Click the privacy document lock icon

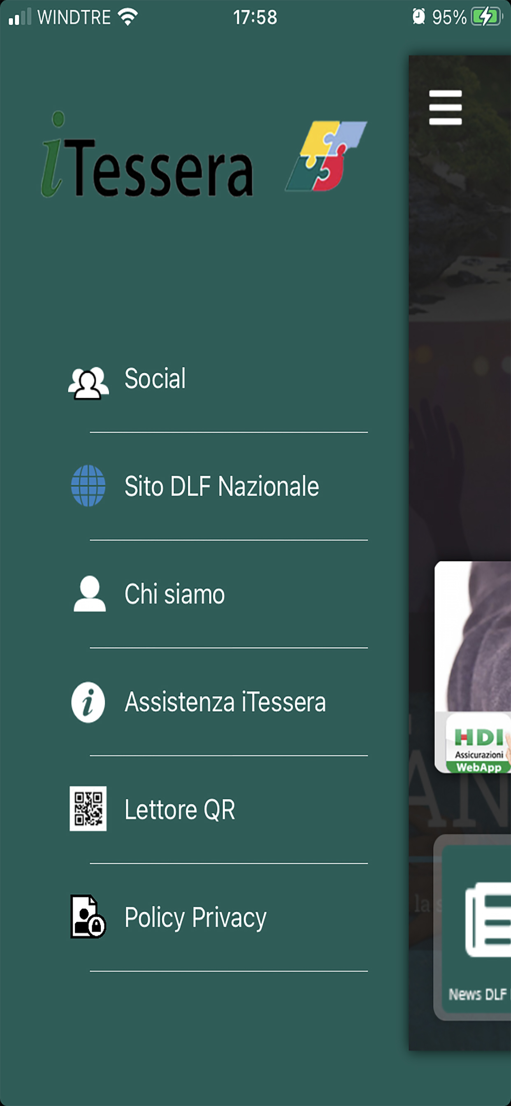point(88,916)
